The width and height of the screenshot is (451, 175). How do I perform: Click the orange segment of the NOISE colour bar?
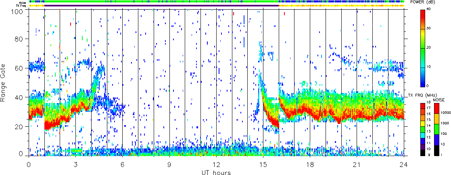(436, 119)
